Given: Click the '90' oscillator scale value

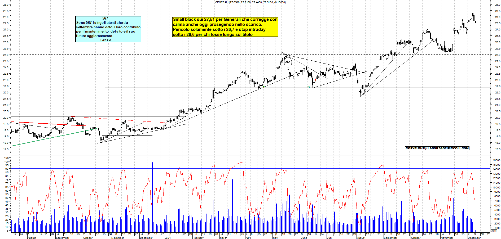Looking at the screenshot, I should click(x=7, y=169).
